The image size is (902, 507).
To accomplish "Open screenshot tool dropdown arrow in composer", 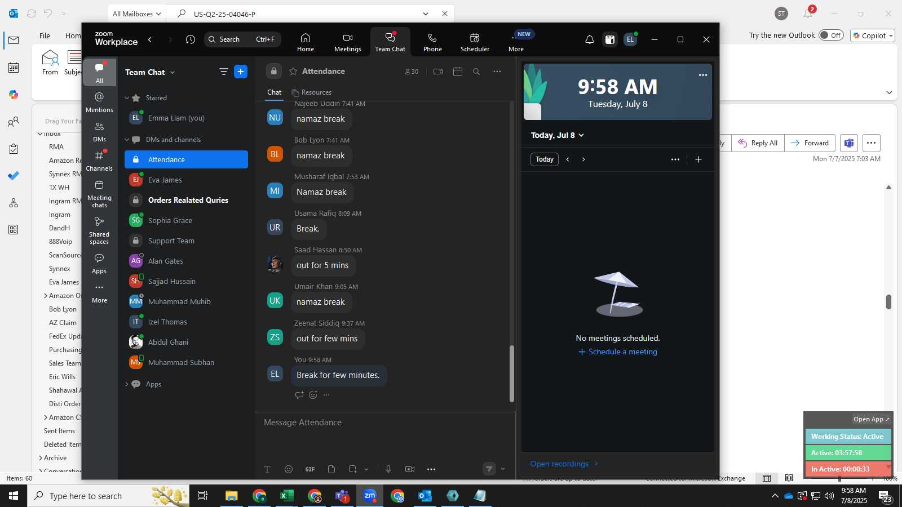I will click(x=366, y=469).
